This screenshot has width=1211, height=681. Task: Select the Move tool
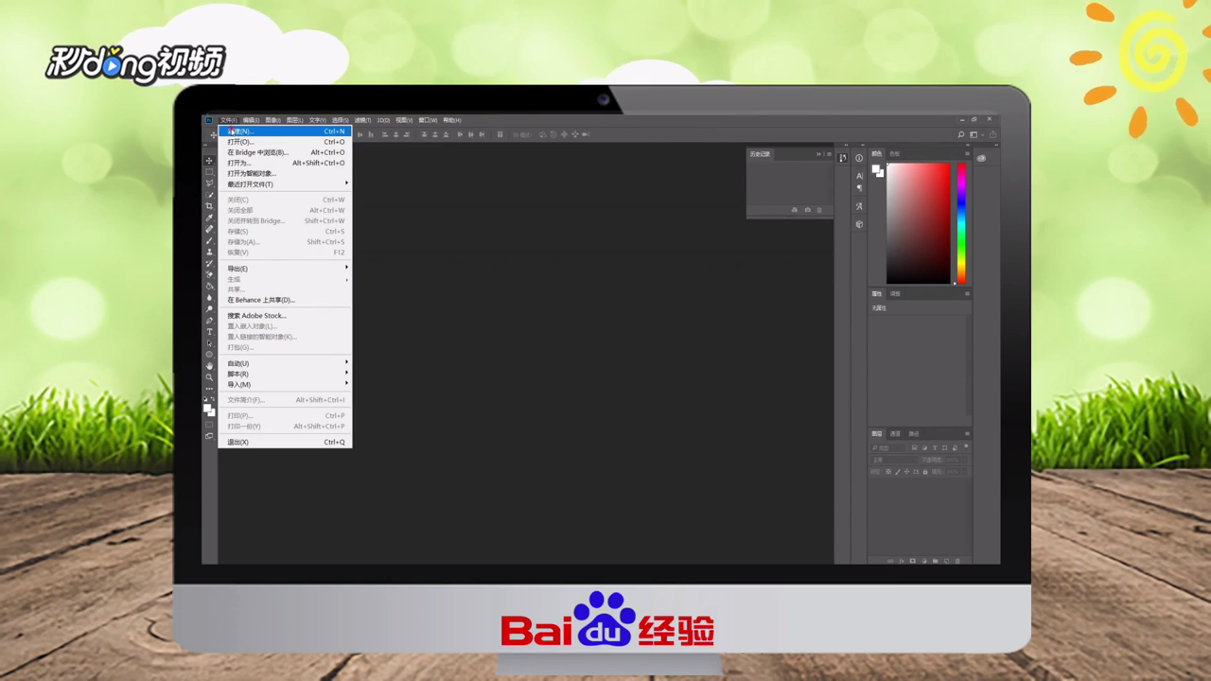click(x=209, y=161)
